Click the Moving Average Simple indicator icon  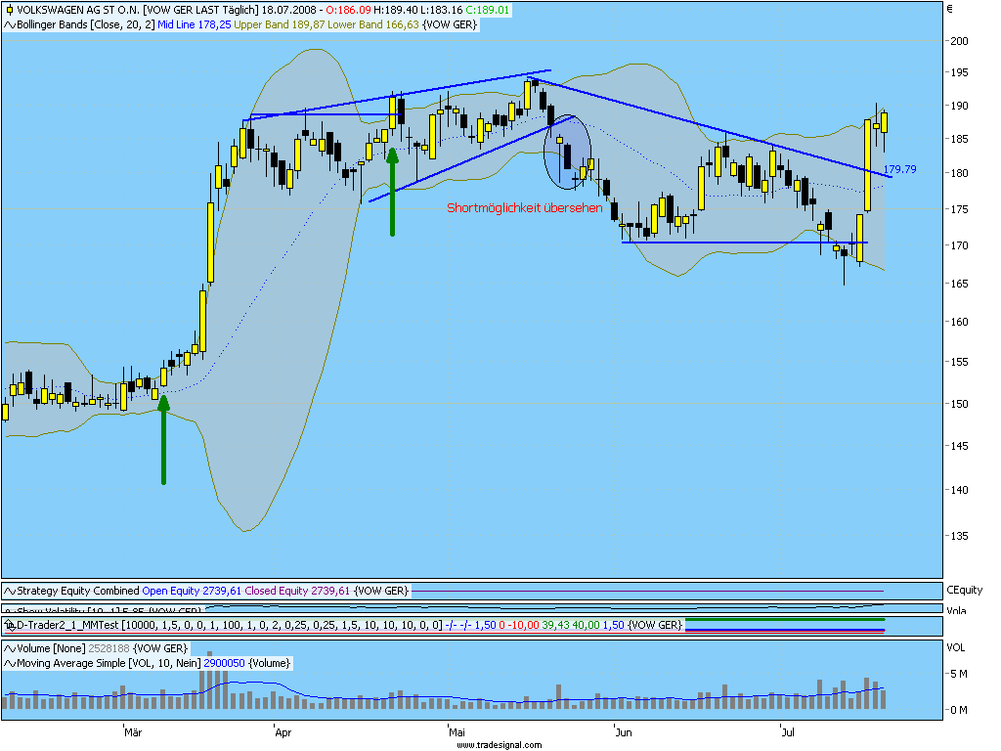click(x=10, y=664)
